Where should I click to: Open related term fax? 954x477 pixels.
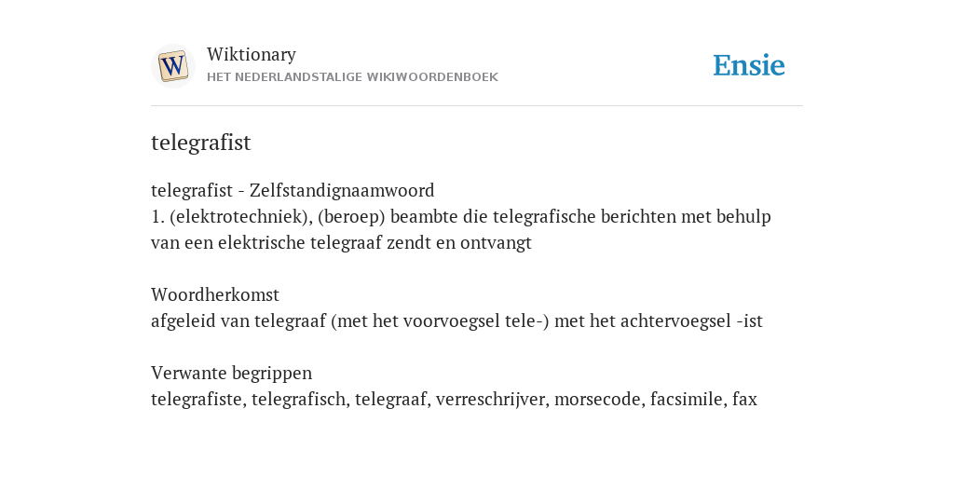point(744,400)
